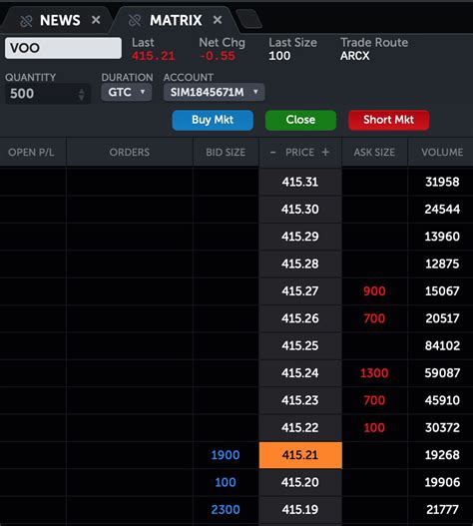Click the Buy Mkt button
Viewport: 473px width, 526px height.
pos(213,120)
